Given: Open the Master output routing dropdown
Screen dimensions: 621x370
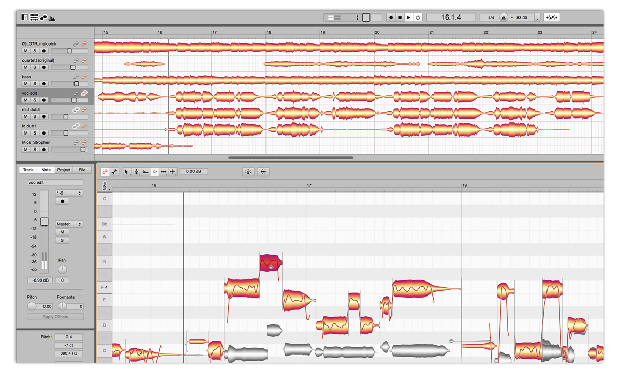Looking at the screenshot, I should (x=68, y=224).
